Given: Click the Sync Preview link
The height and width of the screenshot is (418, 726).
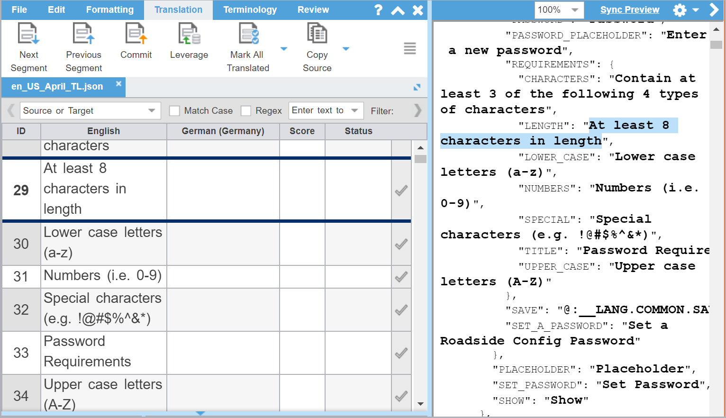Looking at the screenshot, I should tap(629, 10).
